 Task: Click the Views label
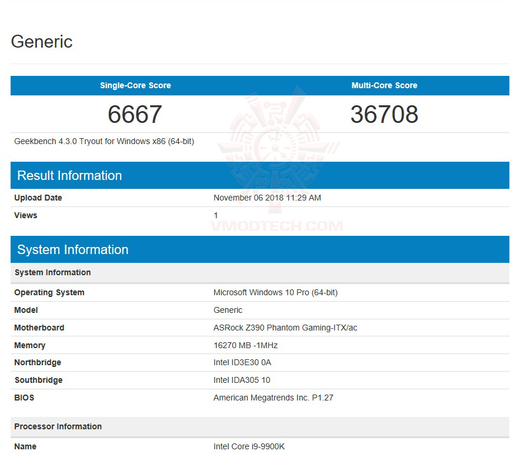coord(26,215)
